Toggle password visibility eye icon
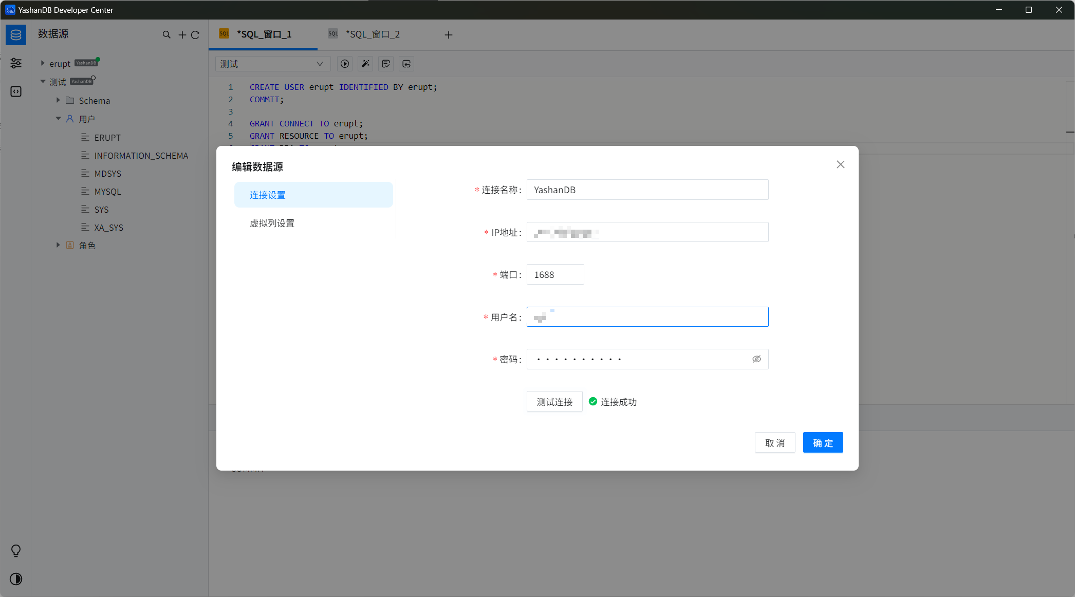The width and height of the screenshot is (1075, 597). pyautogui.click(x=756, y=359)
